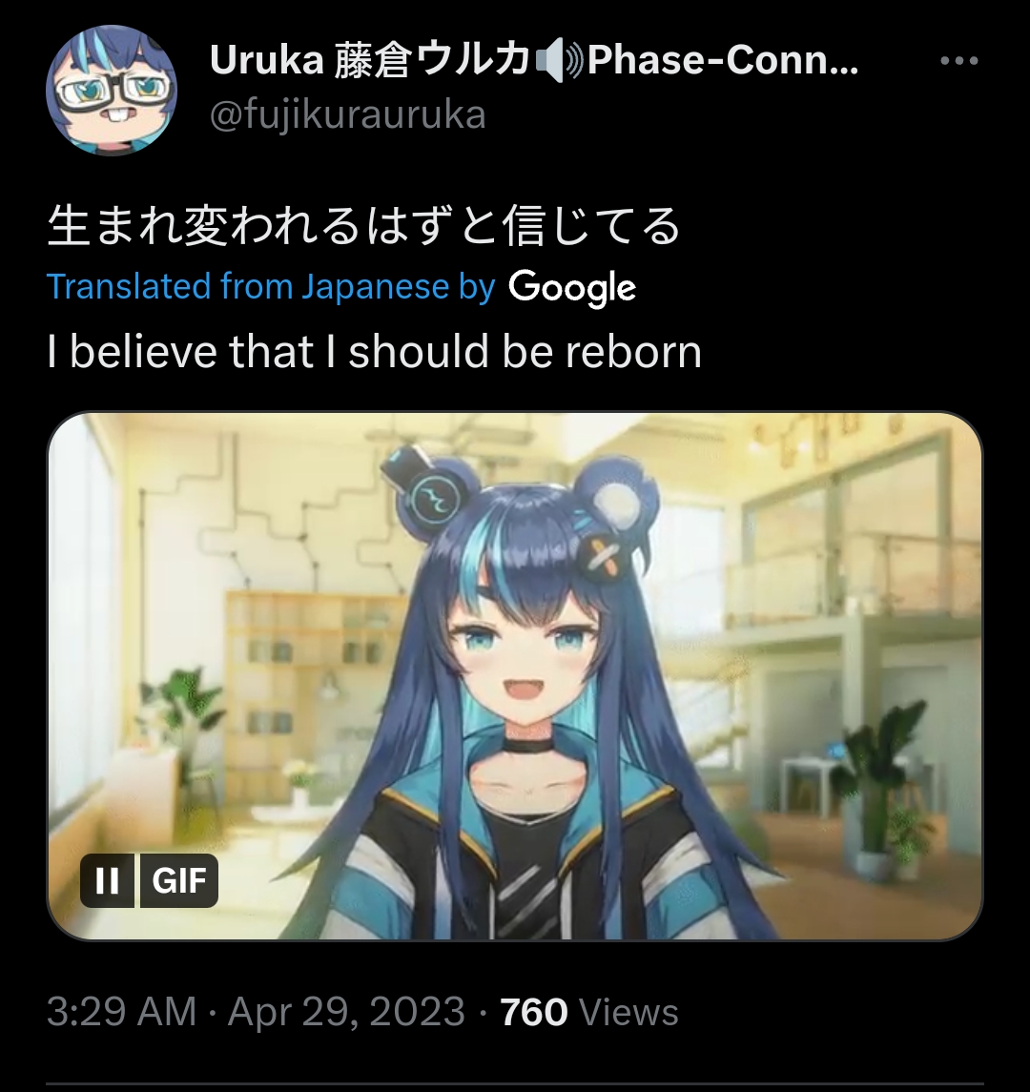Click the Google logo

tap(572, 288)
